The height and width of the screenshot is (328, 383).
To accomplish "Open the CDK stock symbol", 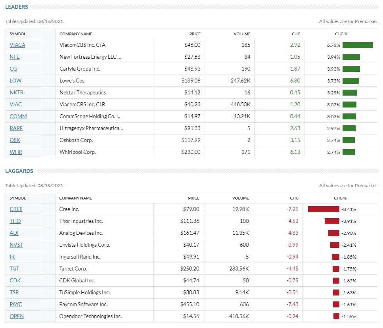I will coord(15,280).
